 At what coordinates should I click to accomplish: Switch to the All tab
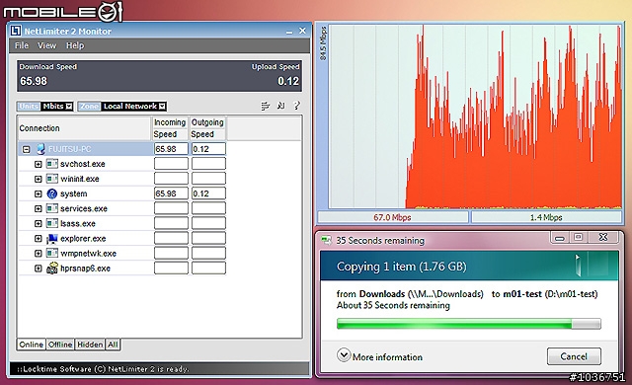tap(113, 345)
